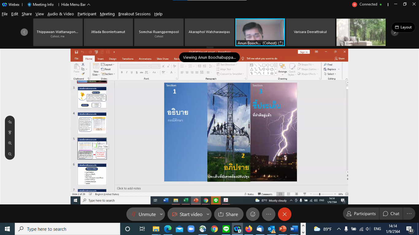Viewport: 419px width, 235px height.
Task: Zoom out of the shared content
Action: click(10, 154)
